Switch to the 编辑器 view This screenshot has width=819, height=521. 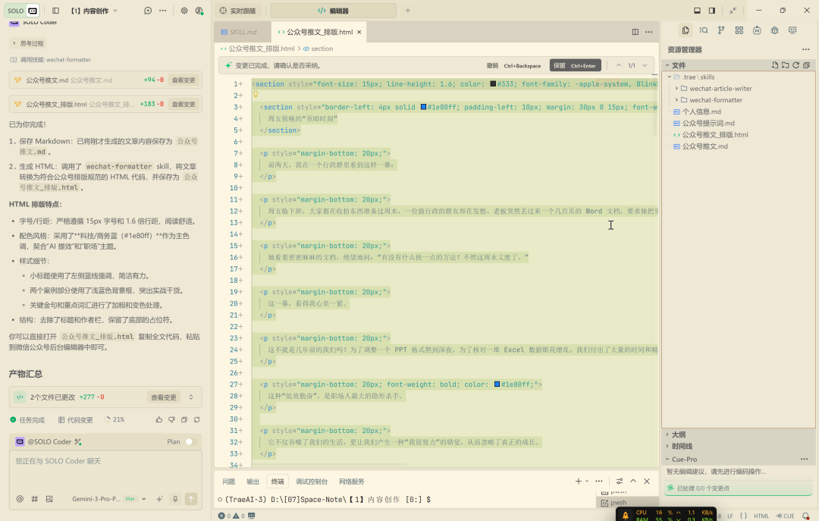click(333, 11)
